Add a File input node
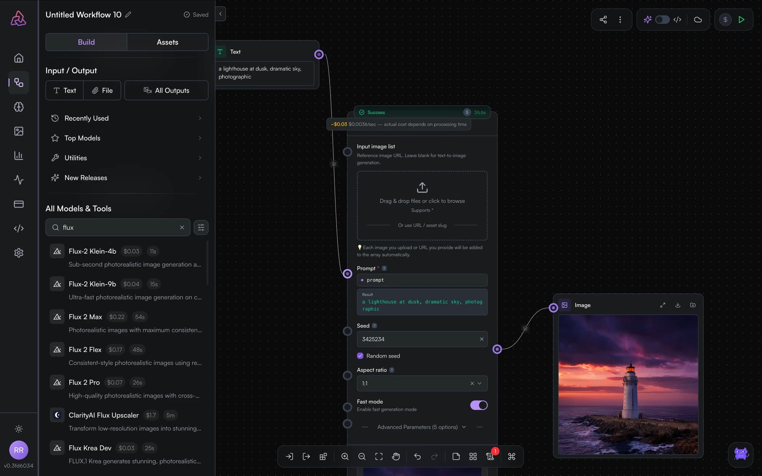Viewport: 762px width, 476px height. tap(102, 90)
